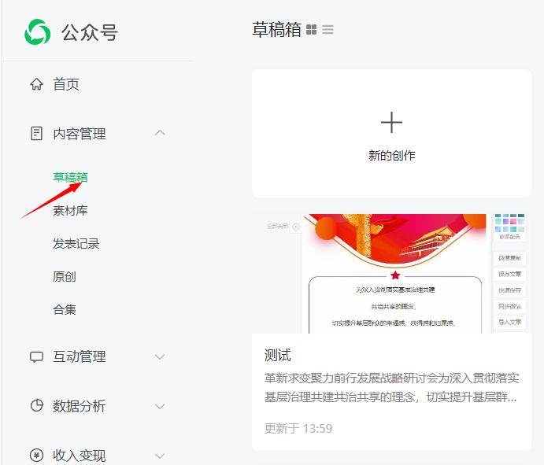This screenshot has height=465, width=544.
Task: Click the plus icon for new creation
Action: pyautogui.click(x=391, y=122)
